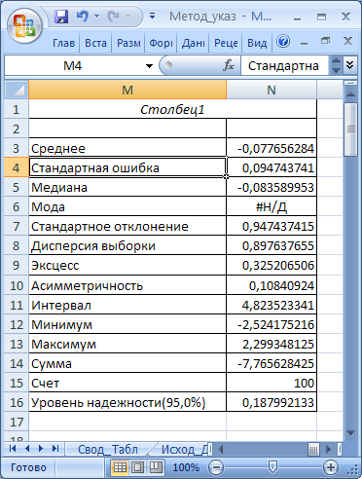Select the Максимум cell
Viewport: 362px width, 479px height.
127,344
